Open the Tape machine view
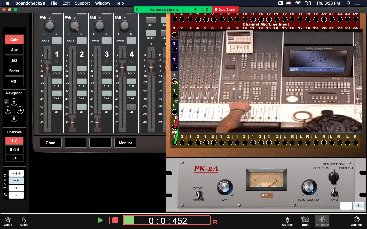This screenshot has height=229, width=367. (305, 221)
